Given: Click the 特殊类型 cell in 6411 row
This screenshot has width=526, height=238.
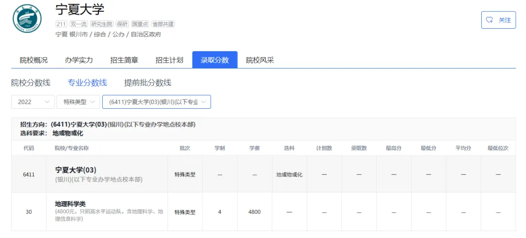Looking at the screenshot, I should (185, 174).
